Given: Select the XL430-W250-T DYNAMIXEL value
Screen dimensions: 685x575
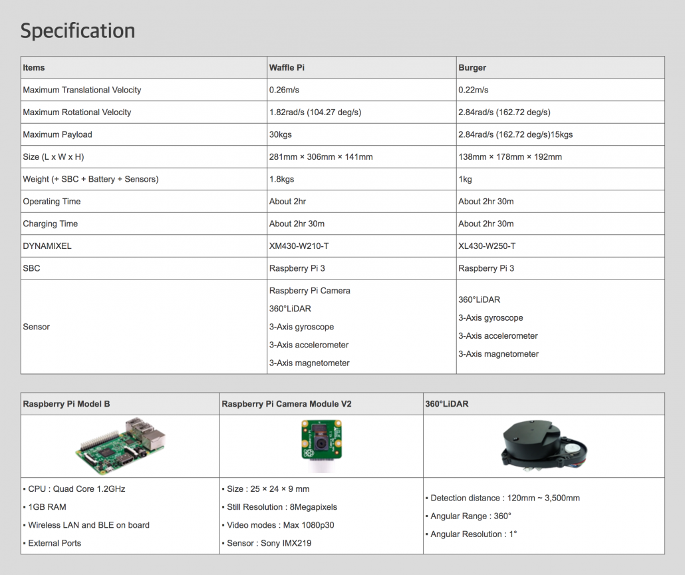Looking at the screenshot, I should click(487, 246).
